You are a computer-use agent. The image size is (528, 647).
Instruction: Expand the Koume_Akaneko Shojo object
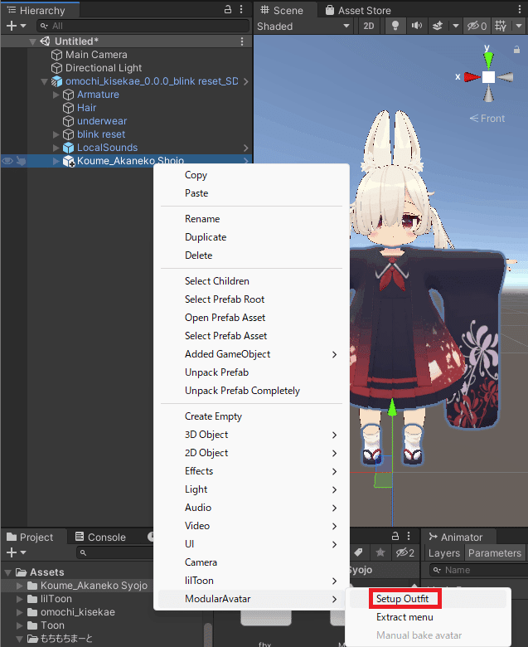(56, 161)
